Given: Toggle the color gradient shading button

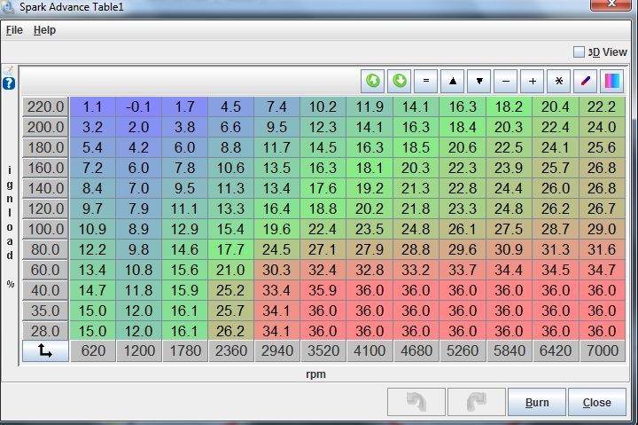Looking at the screenshot, I should (612, 81).
